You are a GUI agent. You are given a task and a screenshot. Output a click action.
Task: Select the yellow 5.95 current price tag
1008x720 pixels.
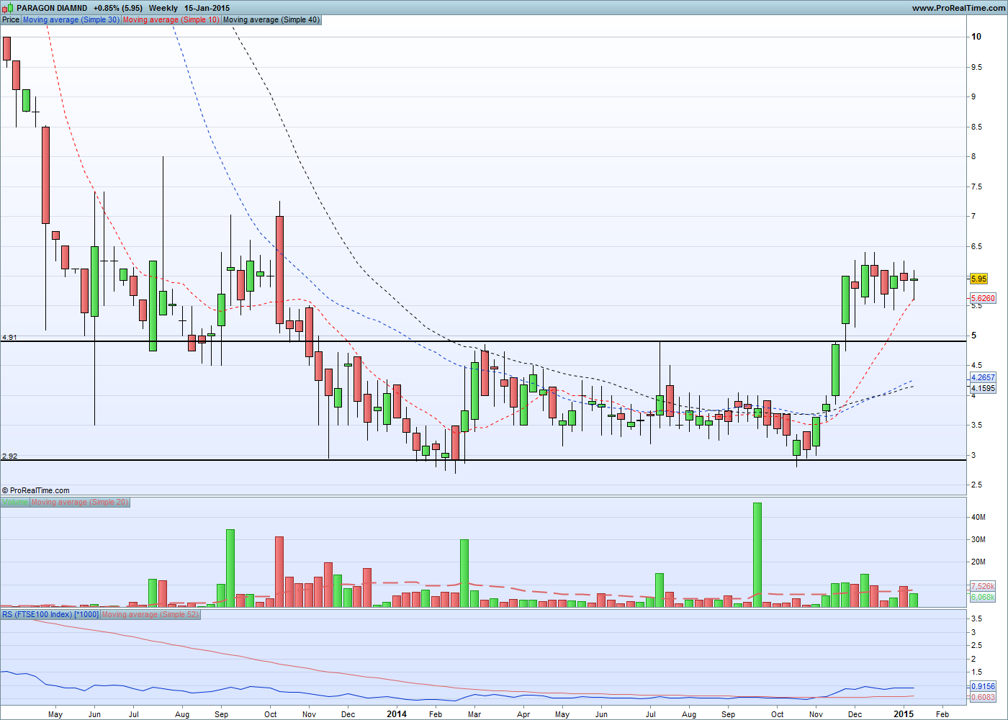point(979,279)
